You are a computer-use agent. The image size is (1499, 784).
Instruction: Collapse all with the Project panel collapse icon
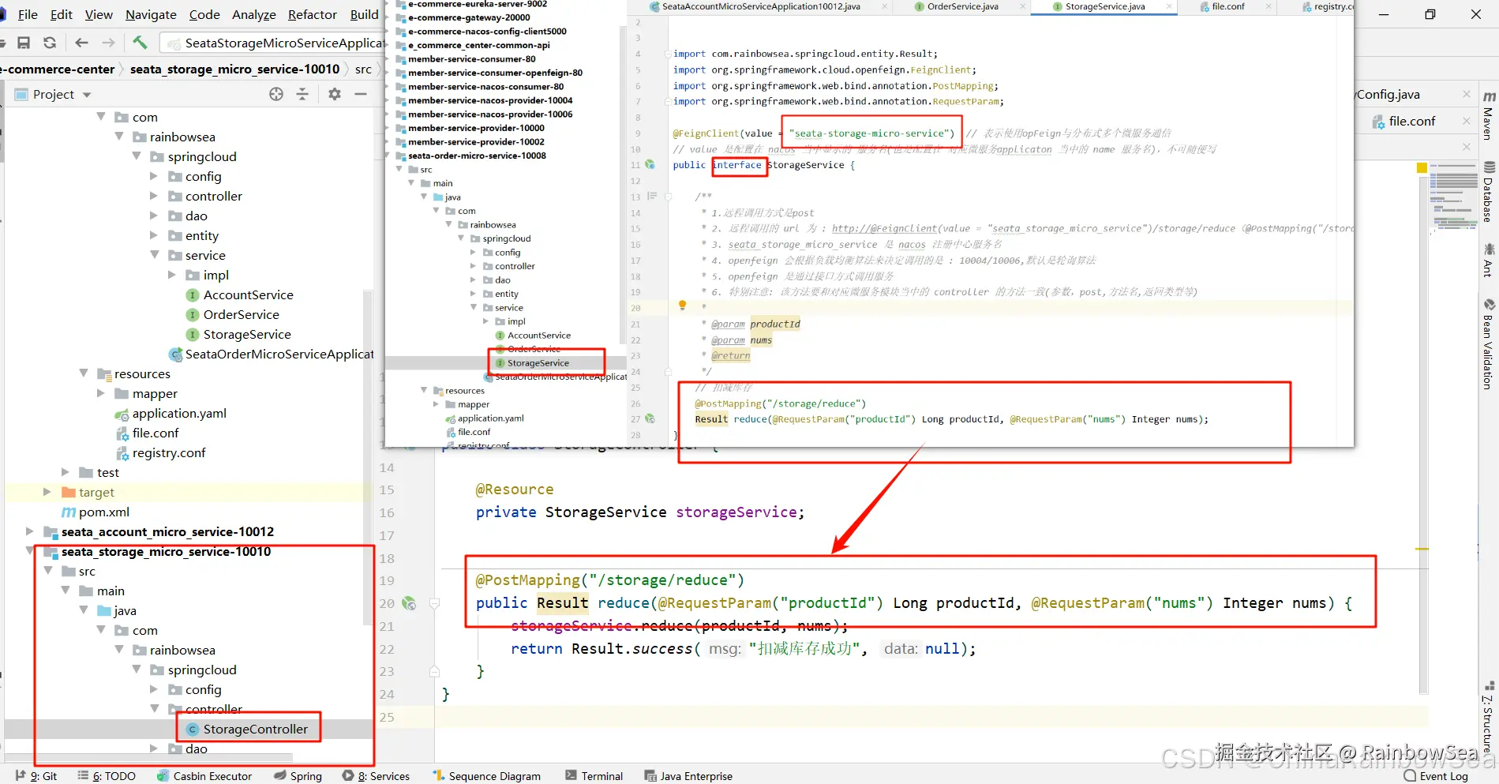point(302,94)
